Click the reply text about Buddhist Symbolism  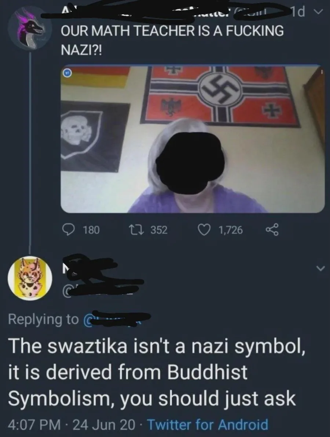point(154,373)
